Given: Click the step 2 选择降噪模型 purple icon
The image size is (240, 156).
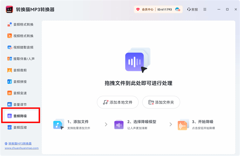Looking at the screenshot, I should [119, 124].
